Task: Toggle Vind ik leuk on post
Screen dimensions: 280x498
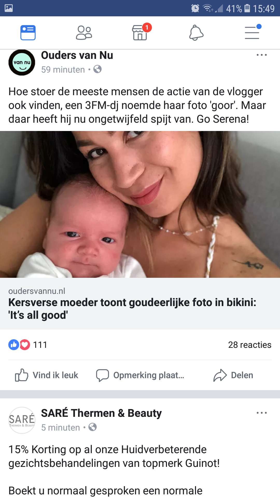Action: [x=47, y=375]
